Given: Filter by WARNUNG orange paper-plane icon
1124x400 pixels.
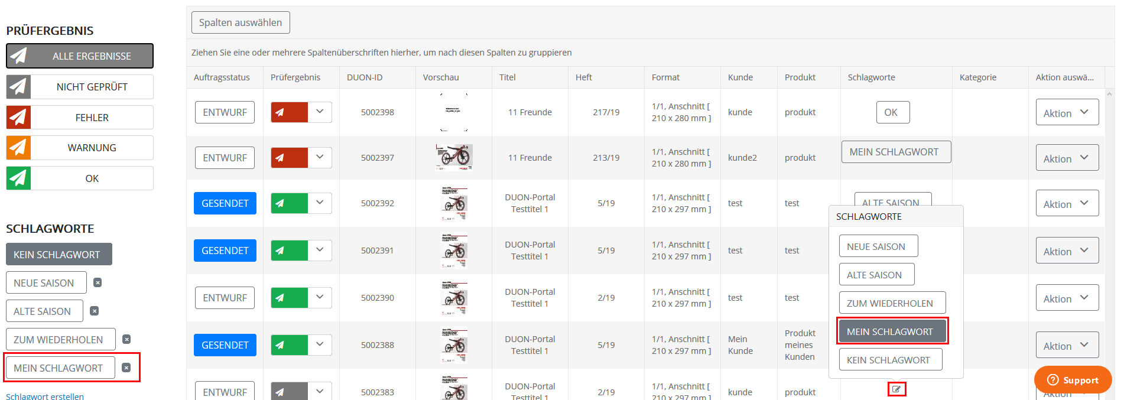Looking at the screenshot, I should click(18, 148).
